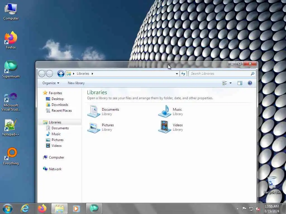The height and width of the screenshot is (214, 286).
Task: Open view options dropdown arrow
Action: click(x=230, y=83)
